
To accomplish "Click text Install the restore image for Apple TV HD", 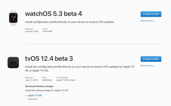I will coord(46,91).
